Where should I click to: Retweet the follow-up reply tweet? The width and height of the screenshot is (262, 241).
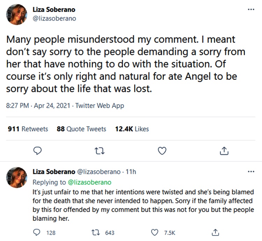point(99,232)
